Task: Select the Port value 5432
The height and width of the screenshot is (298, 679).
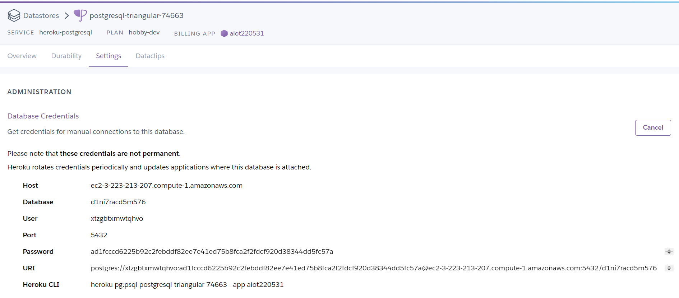Action: 99,235
